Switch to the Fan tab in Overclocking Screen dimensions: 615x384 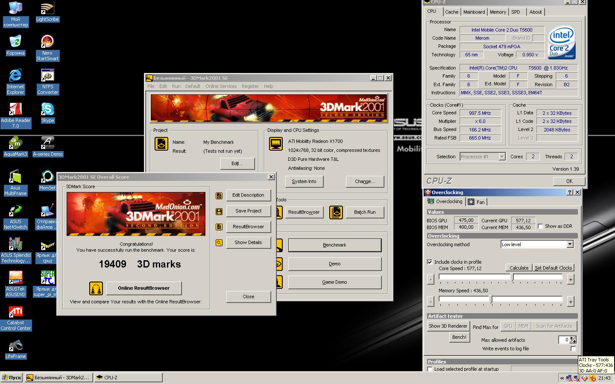pos(476,202)
